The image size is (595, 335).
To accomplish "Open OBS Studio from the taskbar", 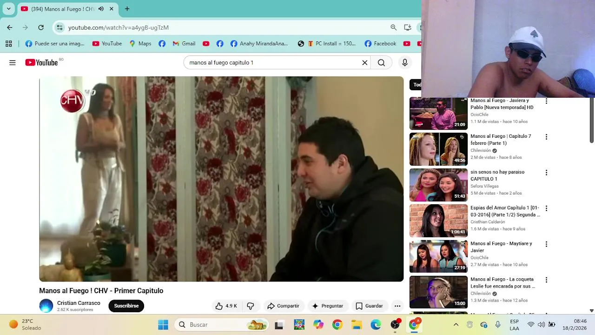I will [x=395, y=325].
